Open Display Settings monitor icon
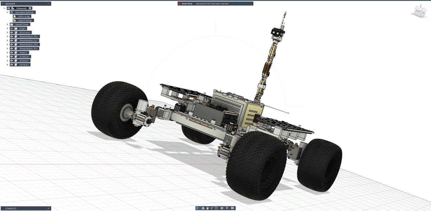 222,208
